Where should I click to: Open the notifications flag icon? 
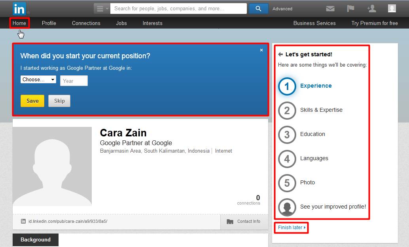click(x=350, y=9)
